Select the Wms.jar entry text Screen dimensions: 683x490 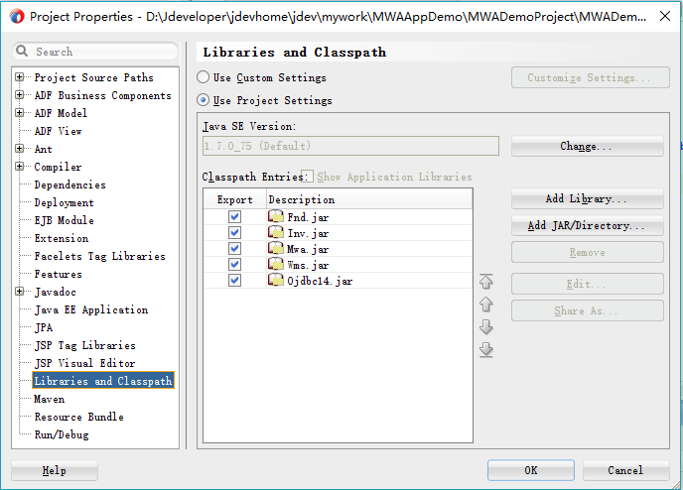click(x=308, y=265)
